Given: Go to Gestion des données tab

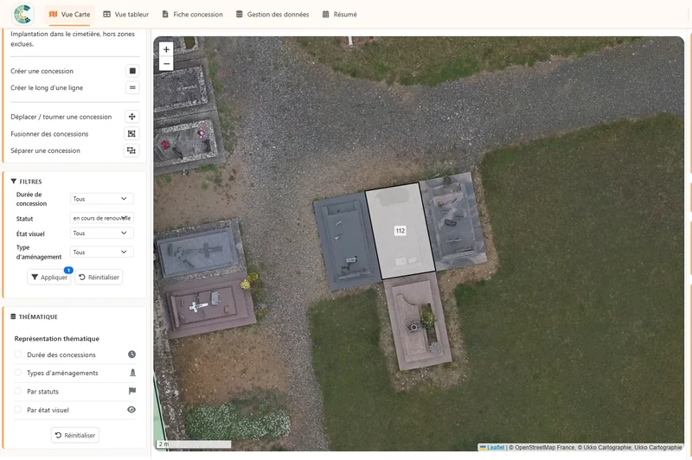Looking at the screenshot, I should (272, 14).
